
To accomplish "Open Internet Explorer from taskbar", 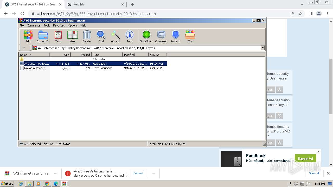I will [21, 184].
